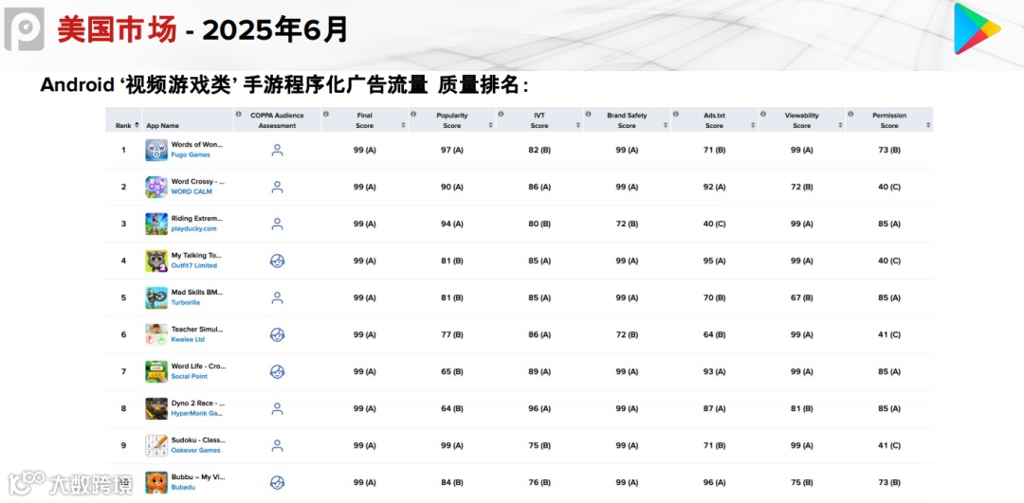Click info icon beside Final Score header
1024x503 pixels.
(x=326, y=115)
